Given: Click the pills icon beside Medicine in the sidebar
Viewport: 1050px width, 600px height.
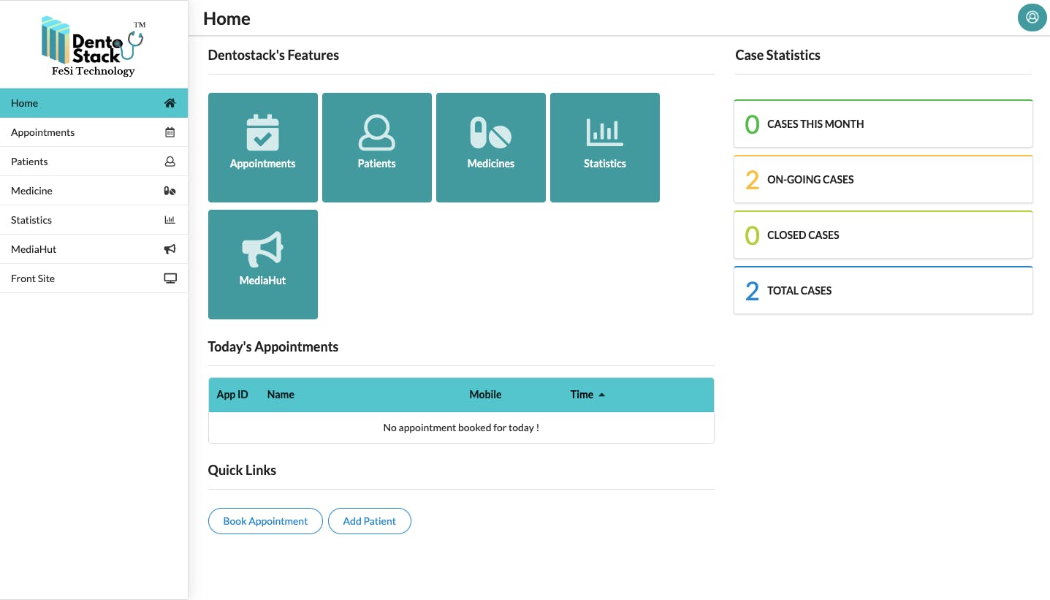Looking at the screenshot, I should pyautogui.click(x=170, y=191).
